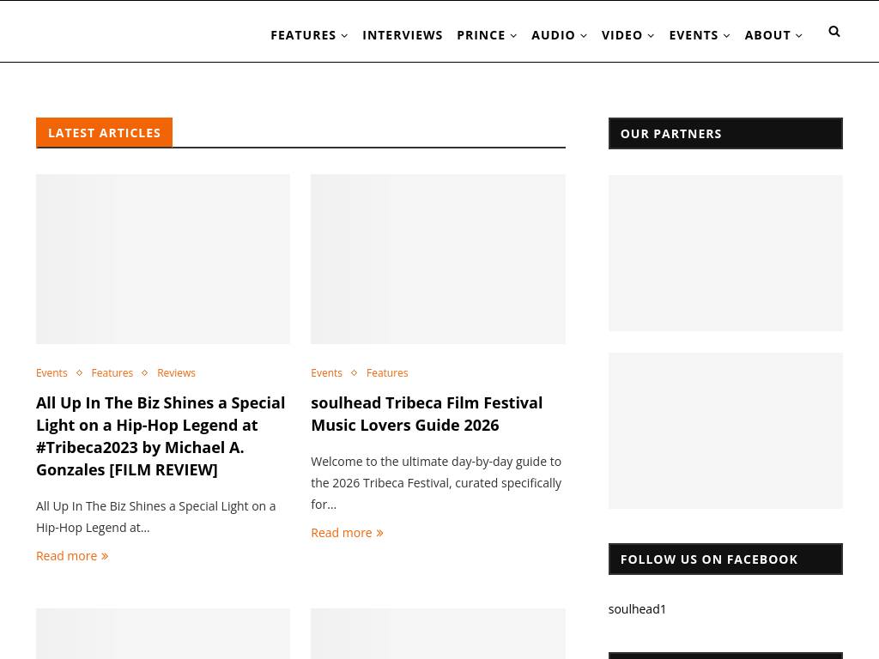Expand the Features menu chevron
This screenshot has width=879, height=659.
coord(344,36)
